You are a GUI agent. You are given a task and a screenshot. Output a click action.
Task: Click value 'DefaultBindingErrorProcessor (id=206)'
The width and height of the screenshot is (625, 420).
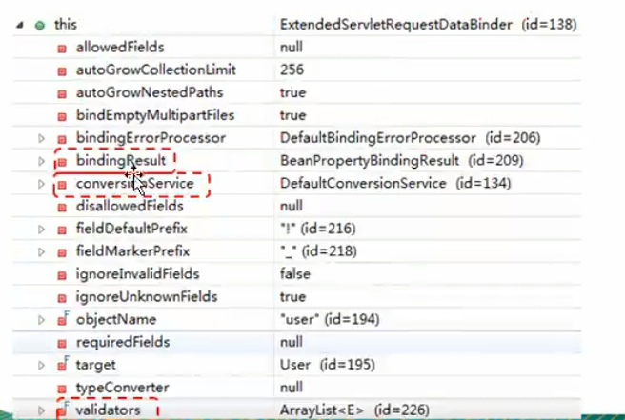(410, 138)
